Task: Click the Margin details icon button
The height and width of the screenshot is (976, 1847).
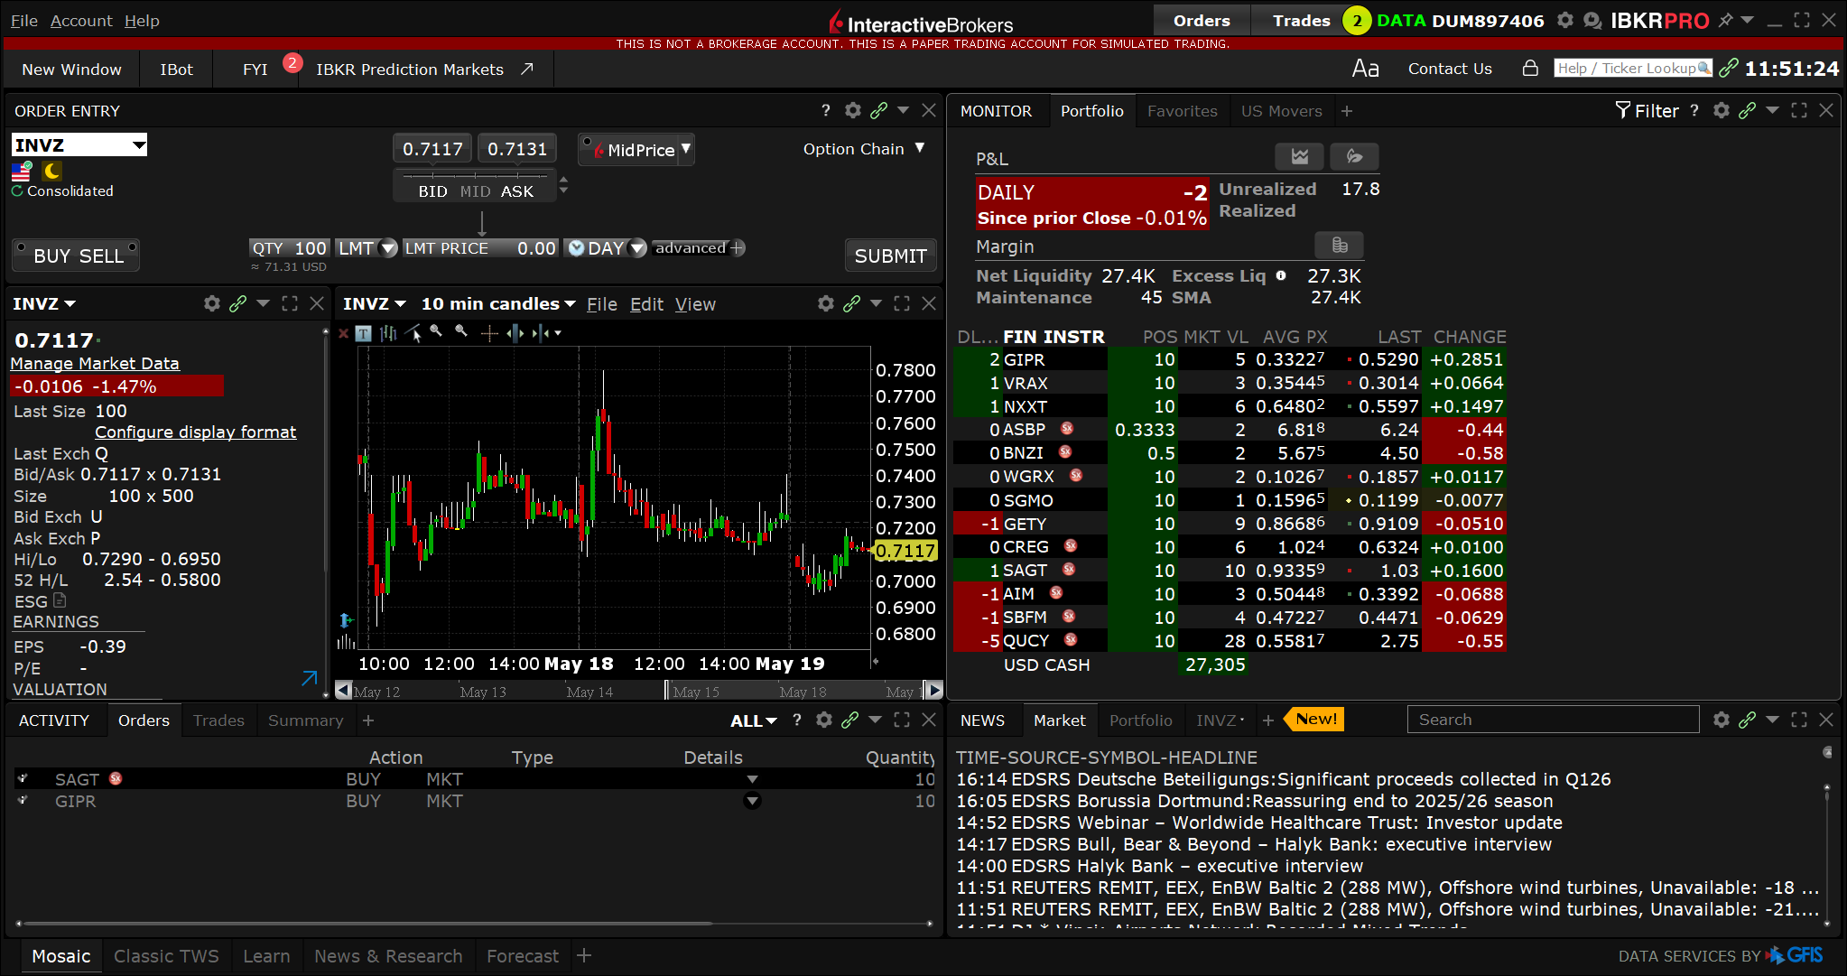Action: (1340, 245)
